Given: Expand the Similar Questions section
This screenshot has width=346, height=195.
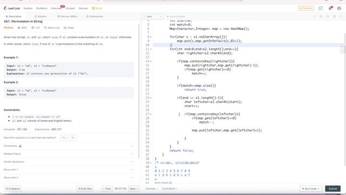Looking at the screenshot, I should point(69,162).
